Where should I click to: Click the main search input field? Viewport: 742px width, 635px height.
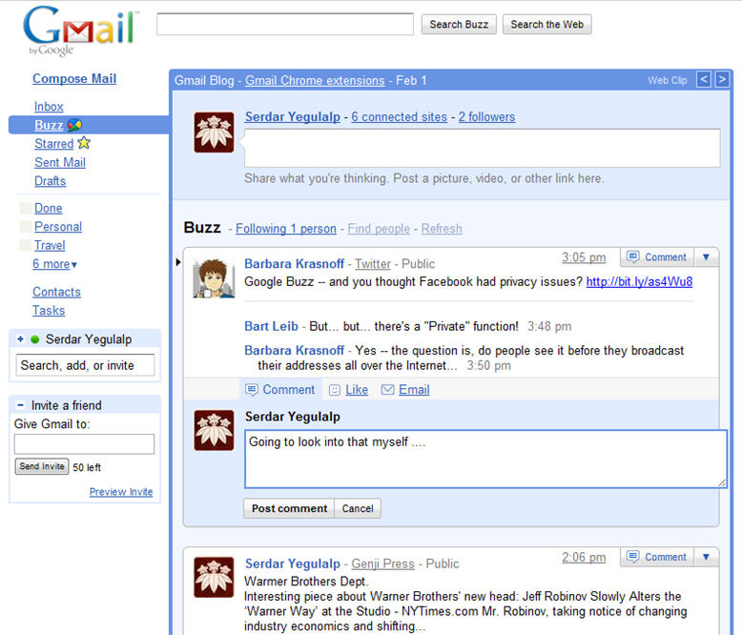(285, 24)
